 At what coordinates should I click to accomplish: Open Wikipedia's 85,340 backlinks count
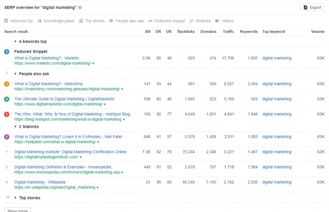pyautogui.click(x=188, y=182)
